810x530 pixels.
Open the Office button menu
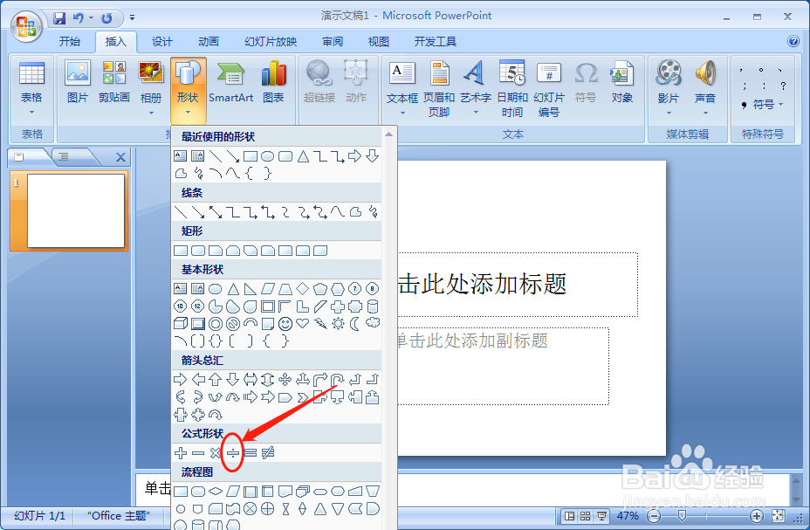26,27
